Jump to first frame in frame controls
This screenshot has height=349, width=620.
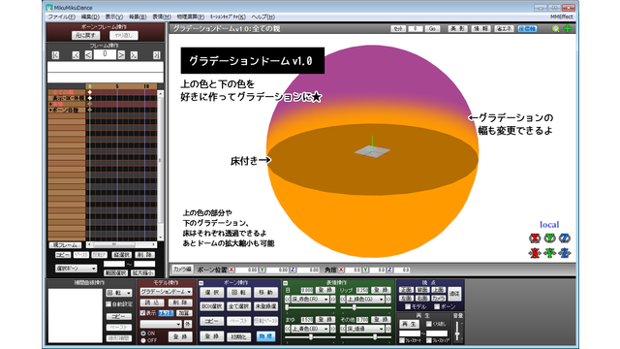[56, 55]
